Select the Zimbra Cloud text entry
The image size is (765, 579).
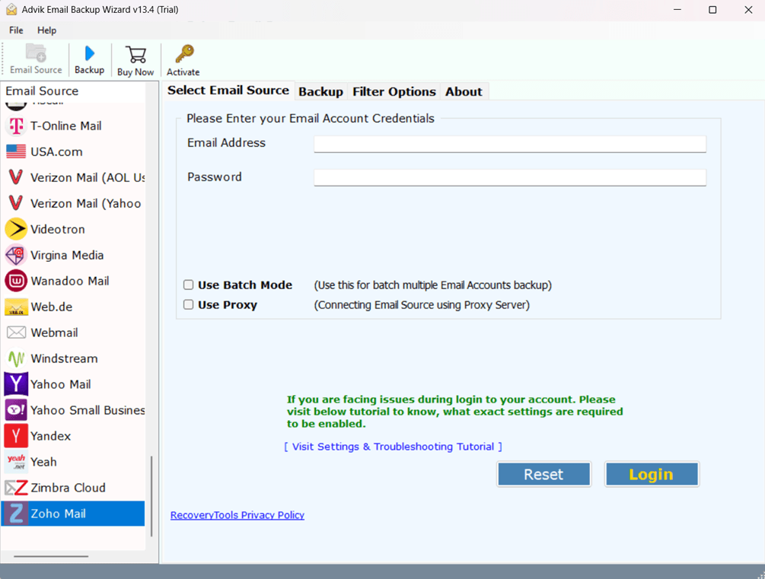point(68,488)
